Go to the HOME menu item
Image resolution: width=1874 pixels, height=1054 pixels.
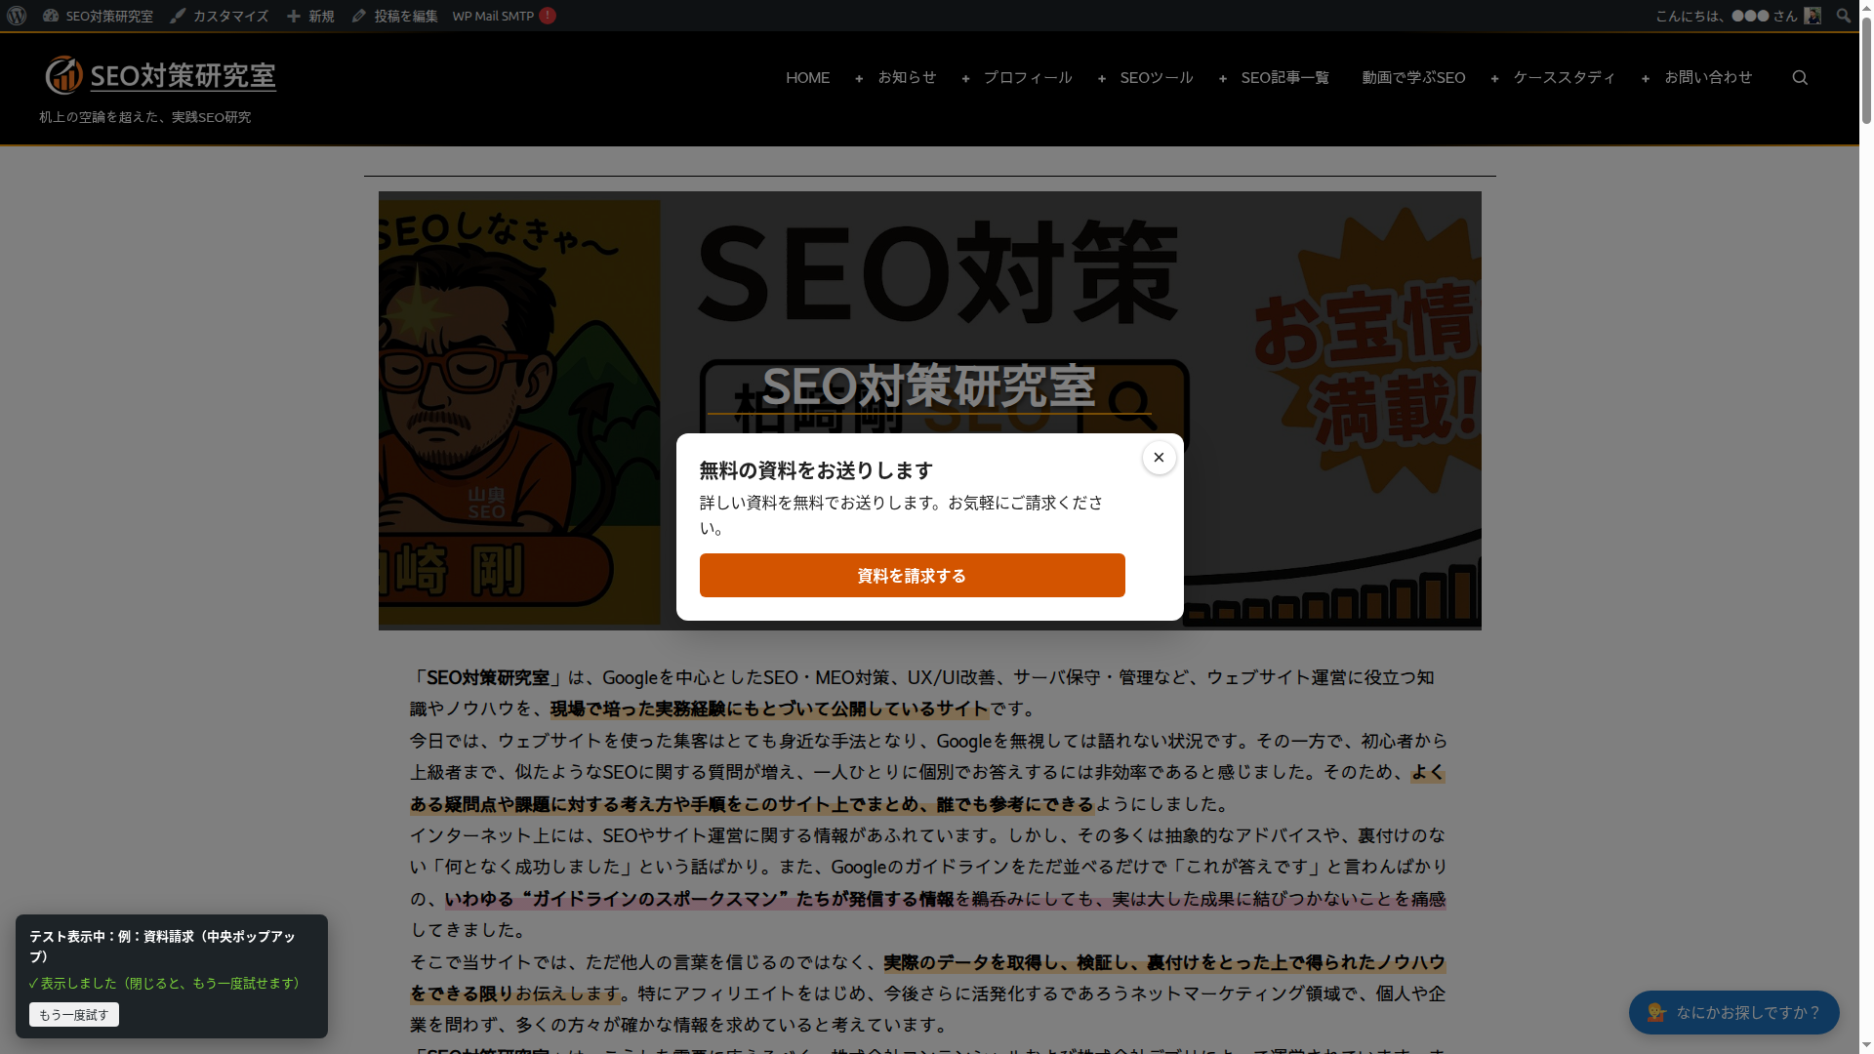pos(807,77)
